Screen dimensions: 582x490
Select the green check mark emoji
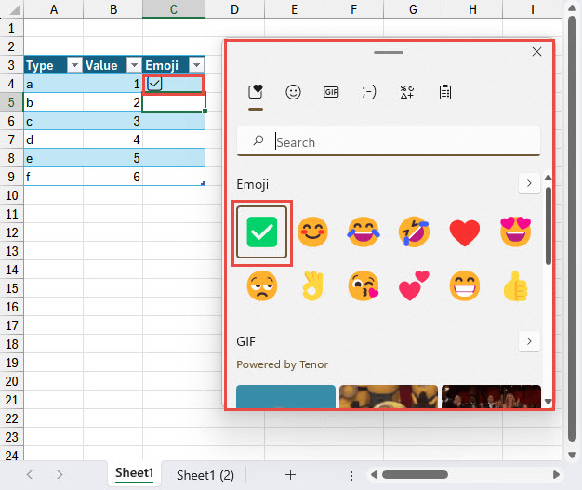click(261, 232)
